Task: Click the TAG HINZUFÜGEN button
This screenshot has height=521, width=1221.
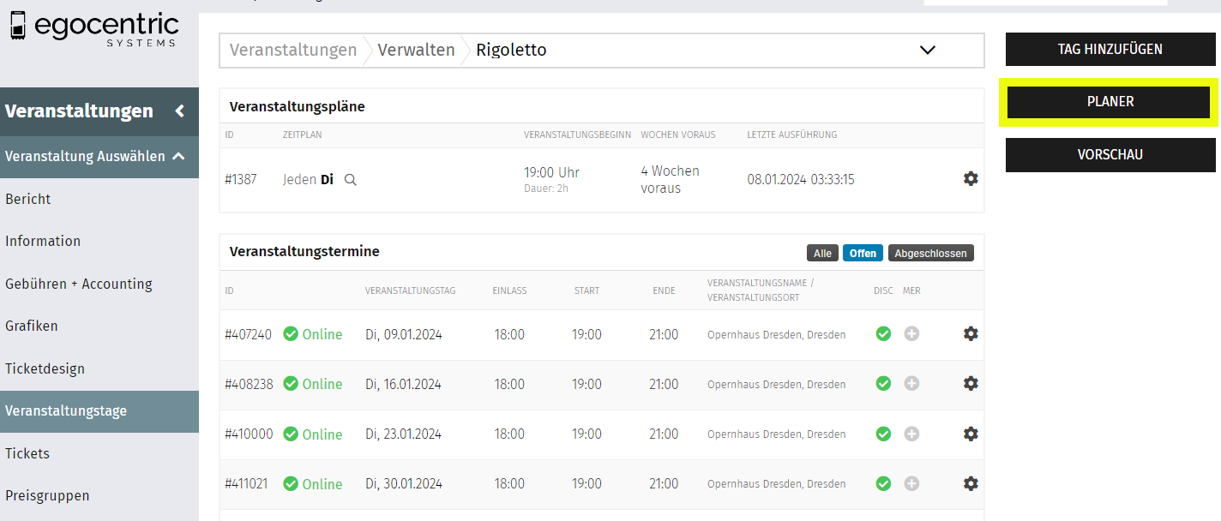Action: coord(1110,49)
